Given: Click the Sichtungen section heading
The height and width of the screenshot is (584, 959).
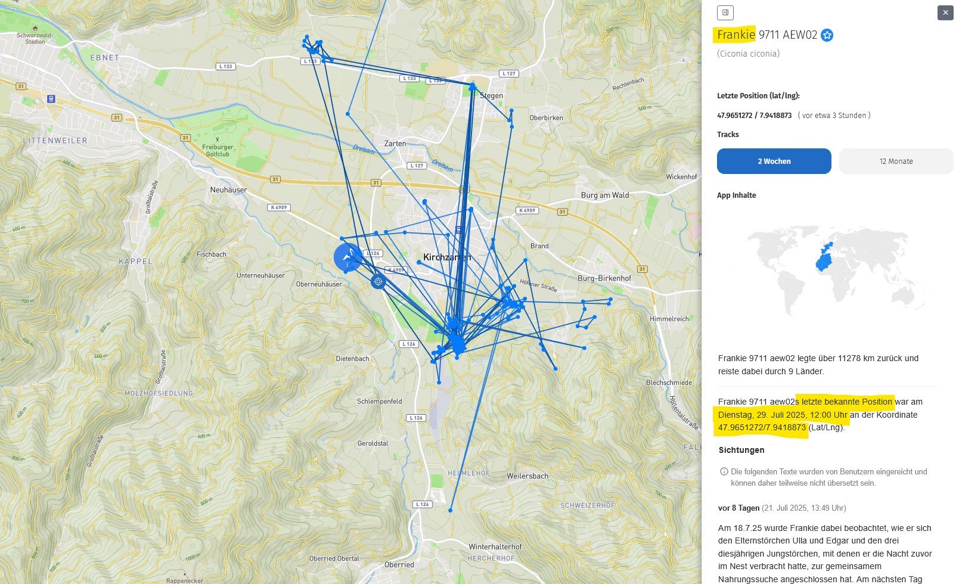Looking at the screenshot, I should (x=741, y=450).
